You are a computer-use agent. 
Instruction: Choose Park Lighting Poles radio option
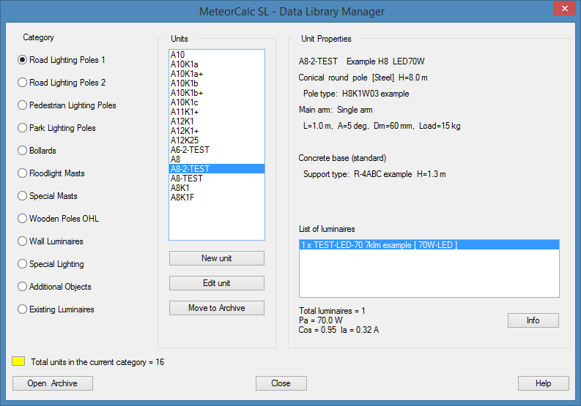tap(56, 128)
